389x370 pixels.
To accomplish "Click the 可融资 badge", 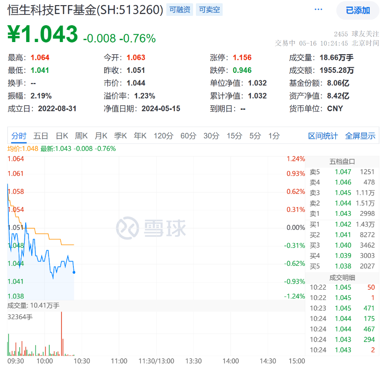I will click(x=180, y=9).
